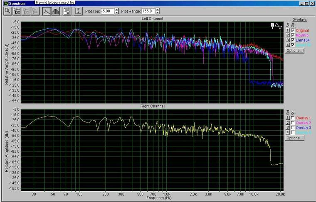Uncheck the Original overlay checkbox
Viewport: 316px width, 202px height.
tap(293, 31)
